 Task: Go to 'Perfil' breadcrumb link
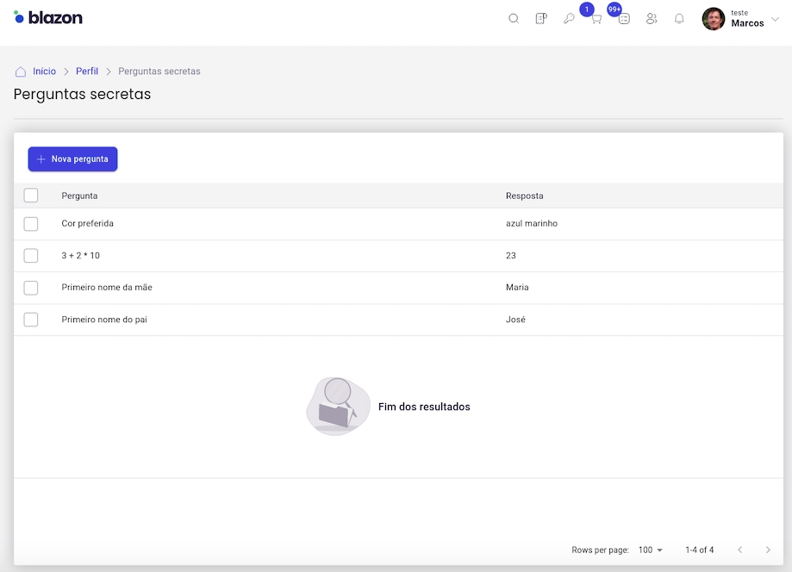tap(87, 71)
